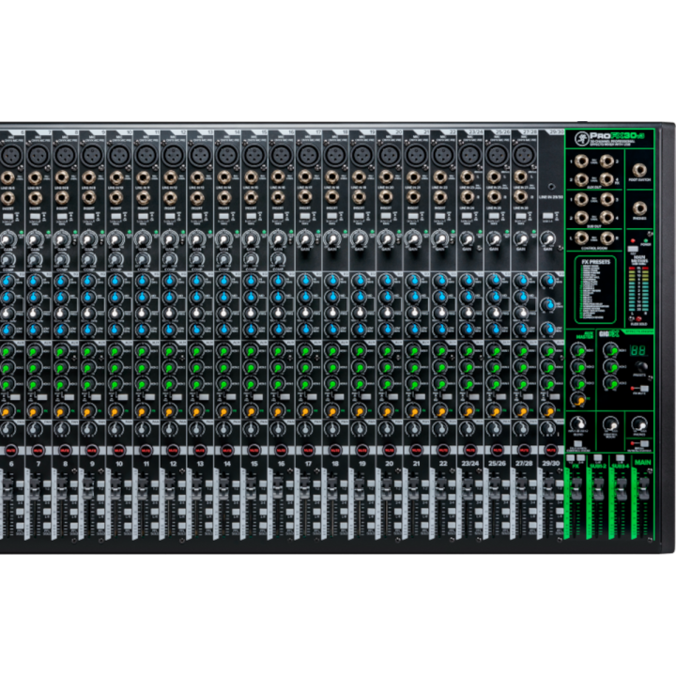Viewport: 676px width, 676px height.
Task: Toggle the 48V phantom power switch
Action: pyautogui.click(x=633, y=249)
